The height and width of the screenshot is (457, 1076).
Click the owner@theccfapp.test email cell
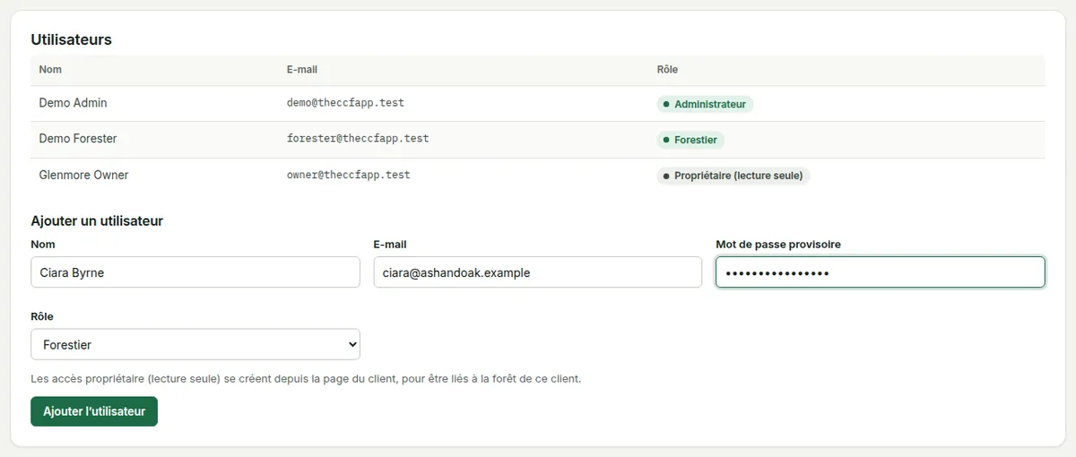[x=349, y=175]
